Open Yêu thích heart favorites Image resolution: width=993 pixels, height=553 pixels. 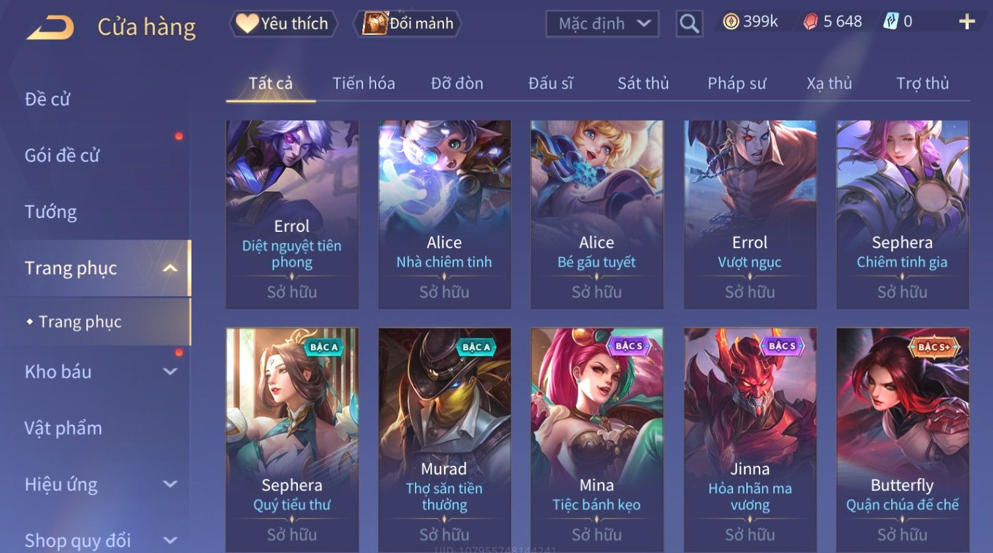pyautogui.click(x=283, y=24)
